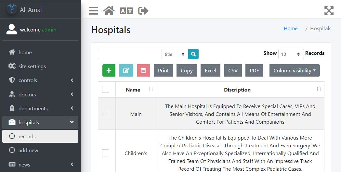The width and height of the screenshot is (341, 172).
Task: Open the doctors sidebar menu
Action: [x=40, y=94]
